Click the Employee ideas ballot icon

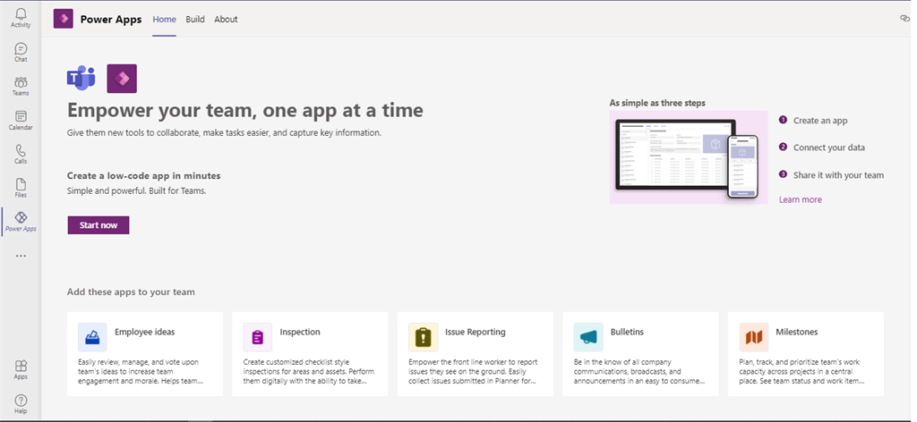pos(92,337)
